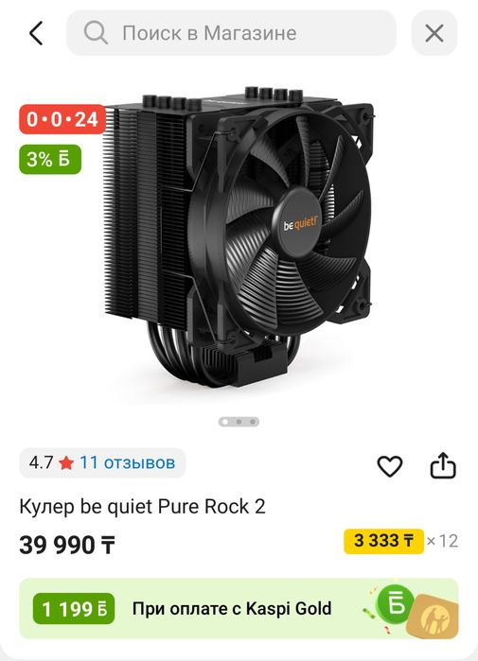Viewport: 478px width, 661px height.
Task: Focus the "Поиск в Магазине" search field
Action: point(231,33)
